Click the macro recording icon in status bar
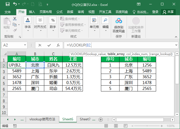 15,126
